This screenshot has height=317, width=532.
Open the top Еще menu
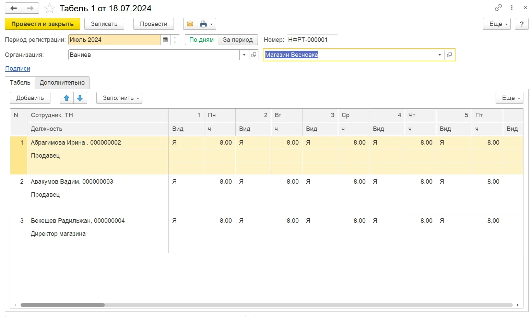click(497, 24)
